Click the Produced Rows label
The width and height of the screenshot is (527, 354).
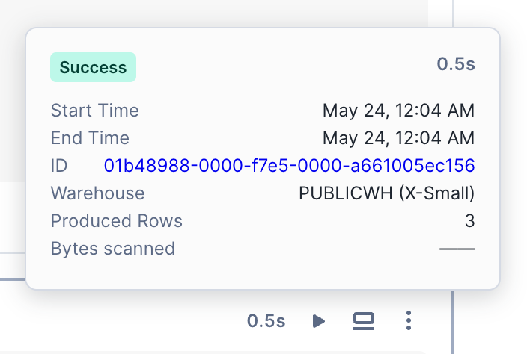coord(117,220)
